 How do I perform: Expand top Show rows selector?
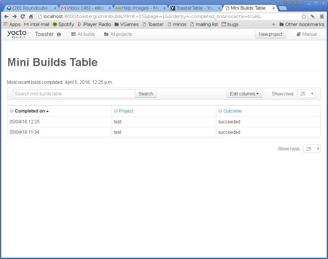pos(306,94)
